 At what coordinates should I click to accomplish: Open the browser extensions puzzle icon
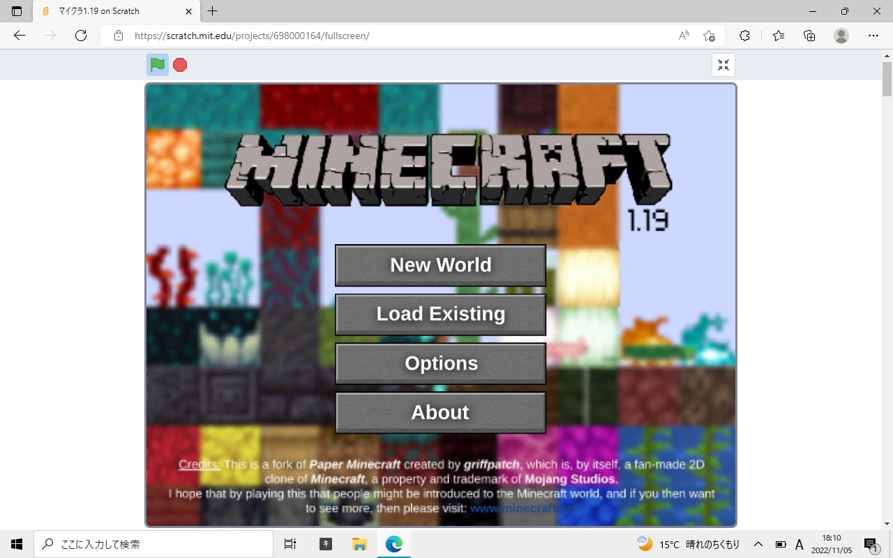point(744,36)
